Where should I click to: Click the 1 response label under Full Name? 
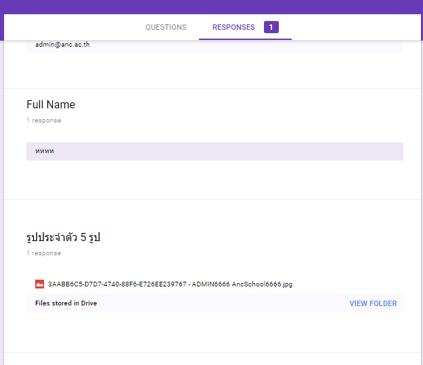[x=44, y=121]
